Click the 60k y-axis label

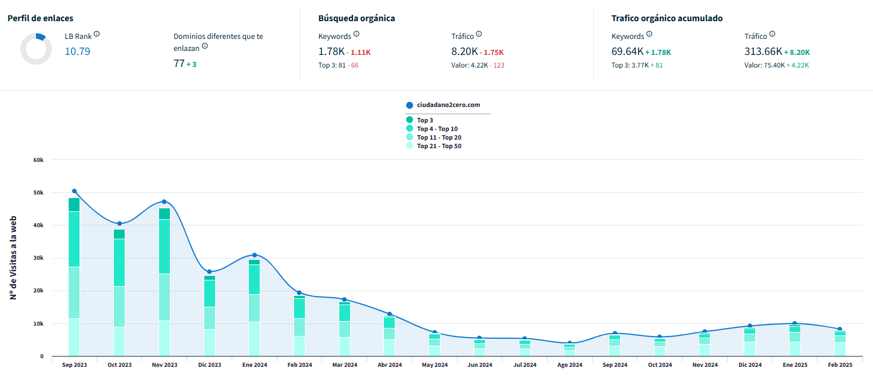click(x=38, y=160)
